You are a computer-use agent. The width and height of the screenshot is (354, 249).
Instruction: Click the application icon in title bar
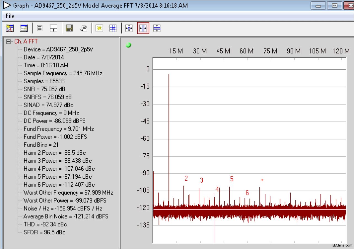pyautogui.click(x=7, y=5)
